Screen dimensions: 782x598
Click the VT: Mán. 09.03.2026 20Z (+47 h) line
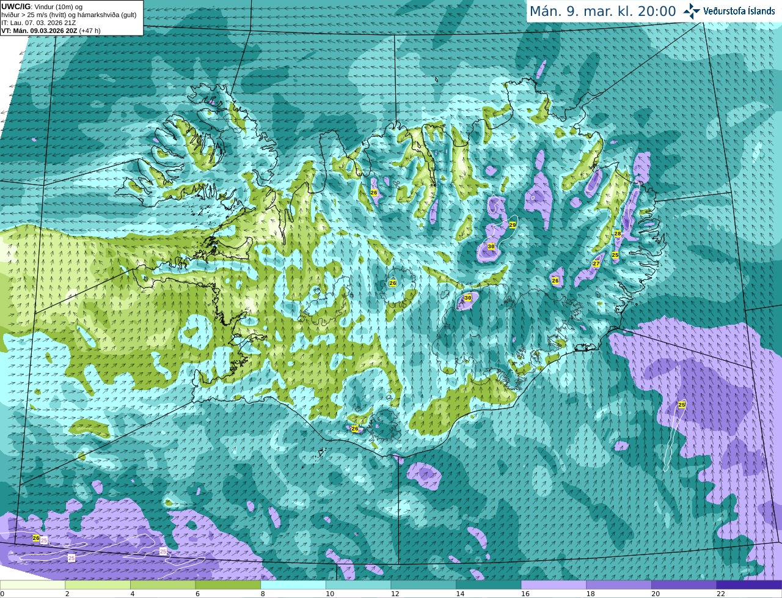[x=51, y=31]
